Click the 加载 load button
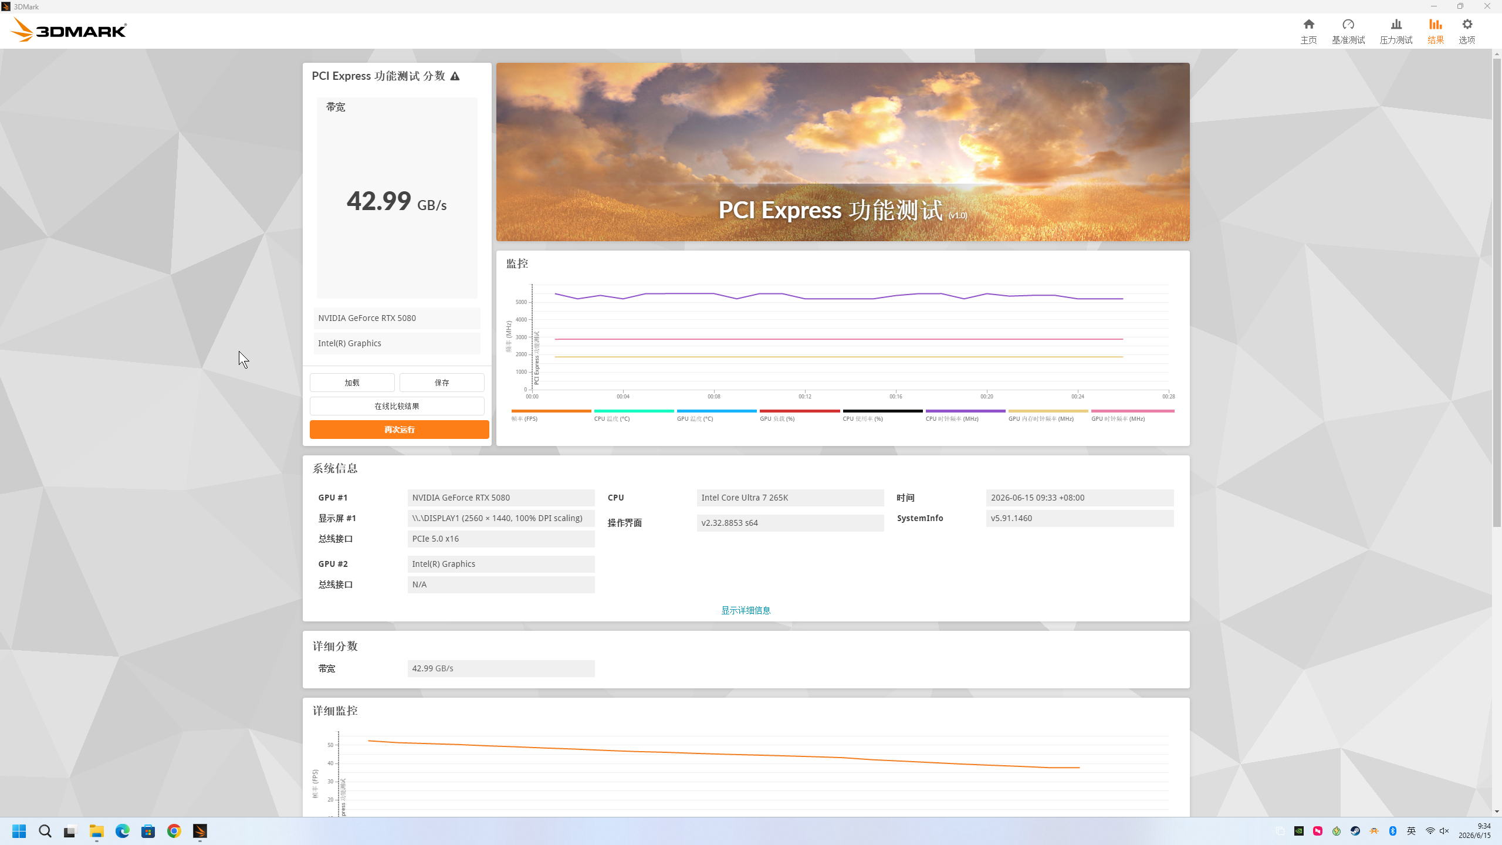This screenshot has width=1502, height=845. click(352, 383)
